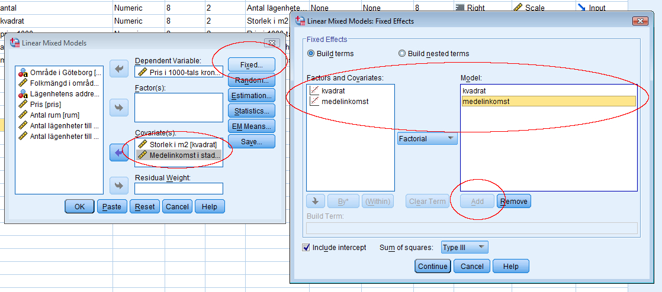The height and width of the screenshot is (292, 662).
Task: Click the Residual Weight input field
Action: click(178, 189)
